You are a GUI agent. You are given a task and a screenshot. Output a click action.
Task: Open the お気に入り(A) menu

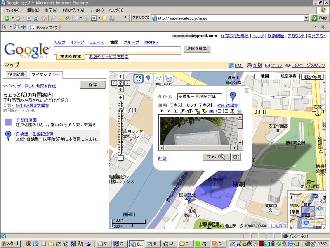(73, 10)
